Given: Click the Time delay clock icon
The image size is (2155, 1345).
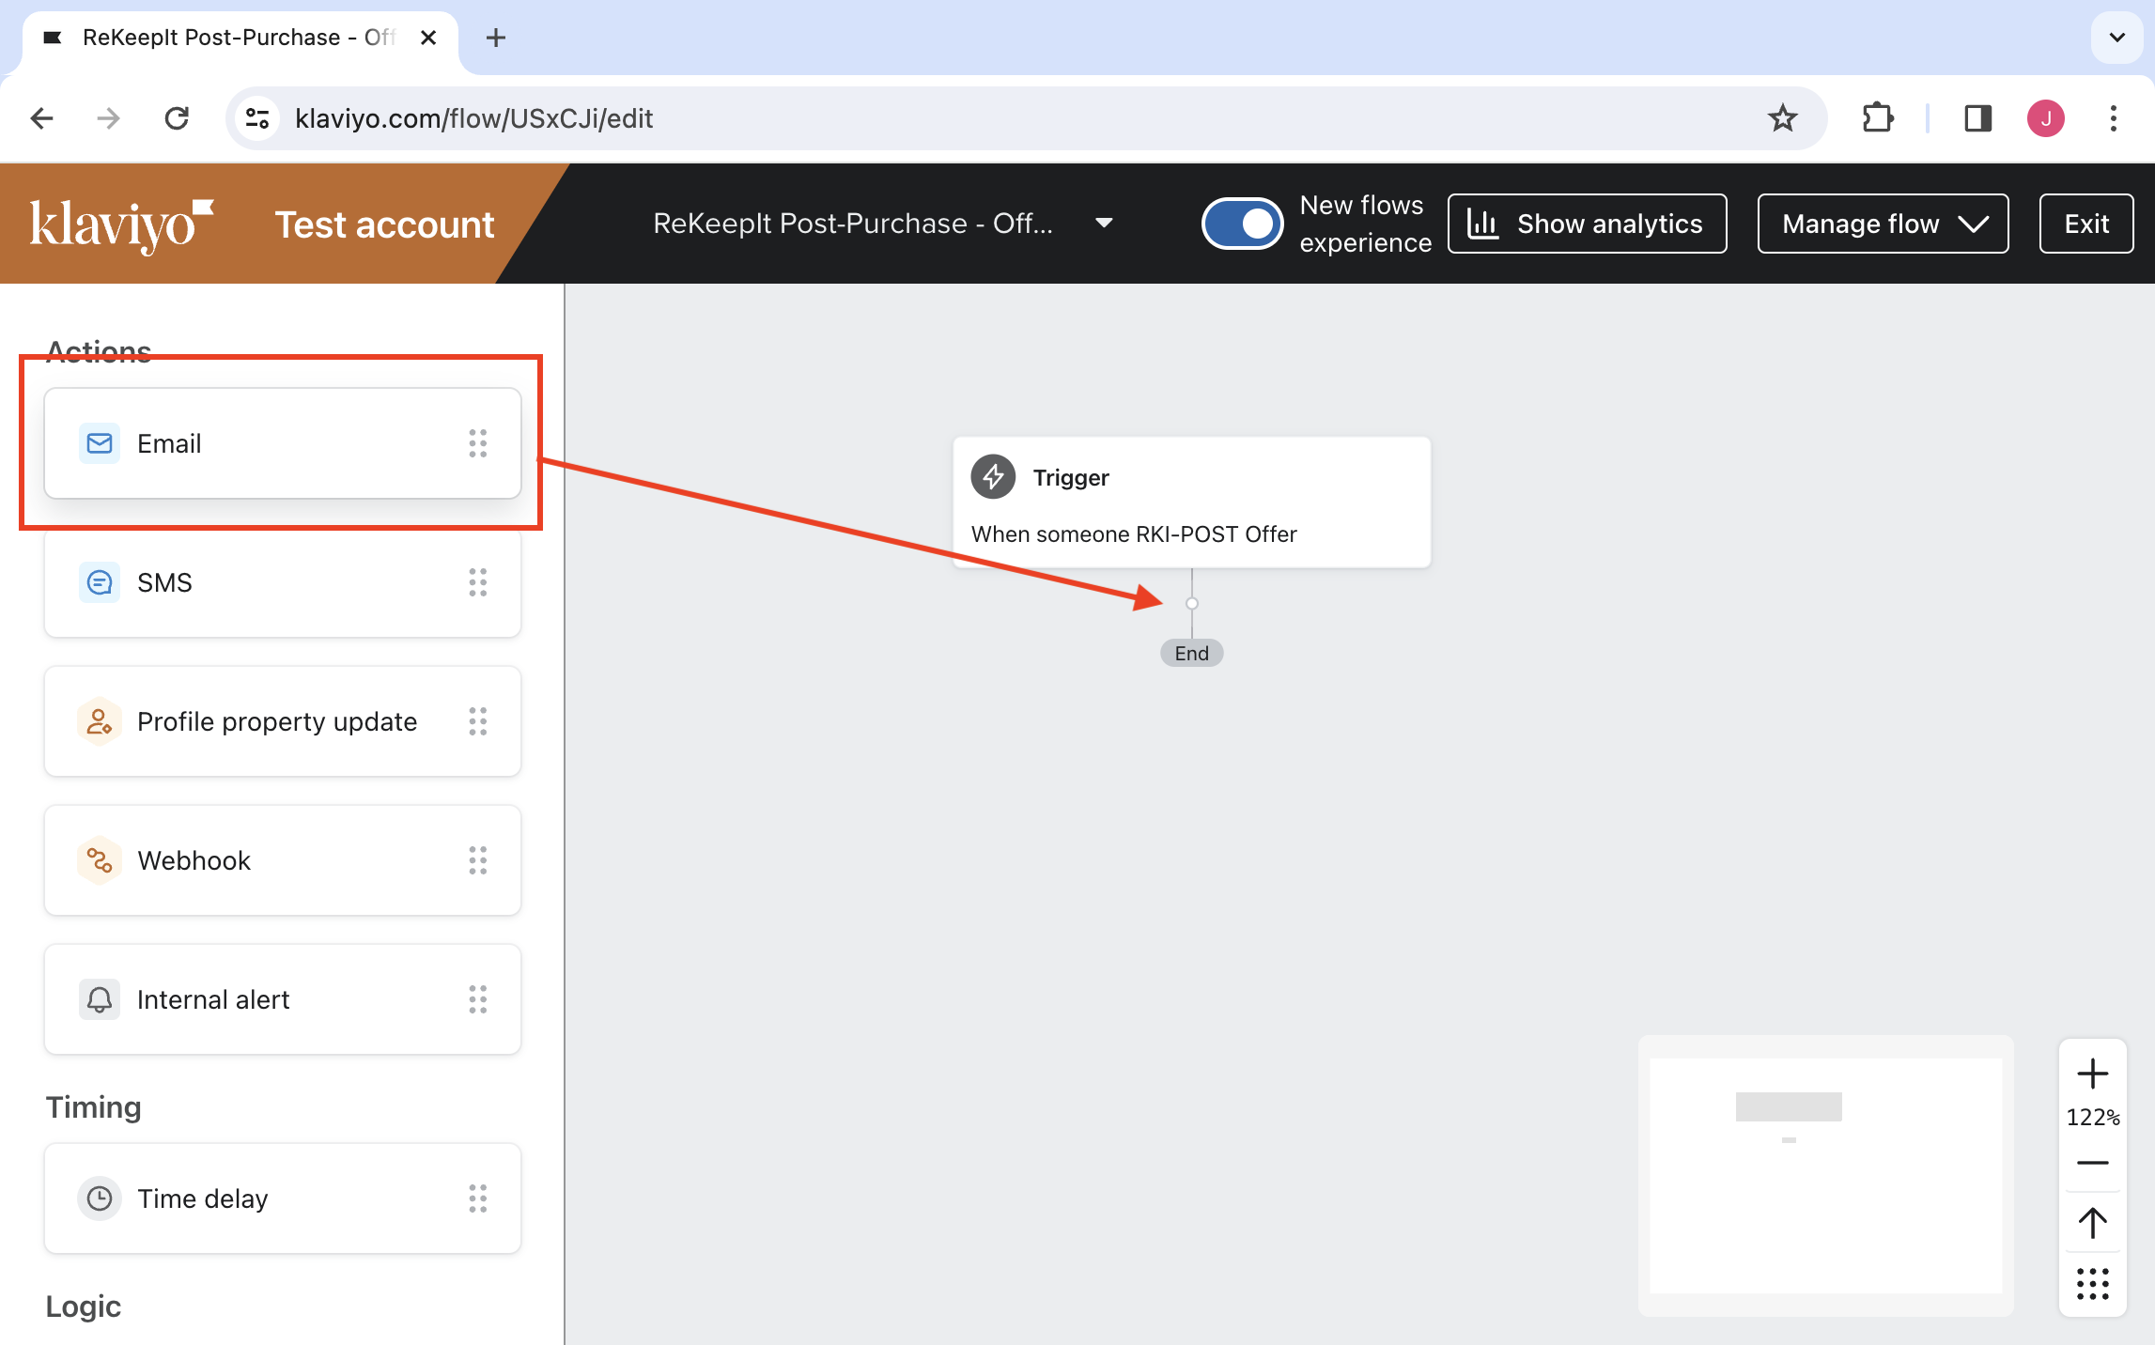Looking at the screenshot, I should [99, 1198].
